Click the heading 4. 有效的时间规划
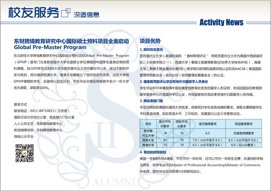The height and width of the screenshot is (191, 271). (153, 152)
